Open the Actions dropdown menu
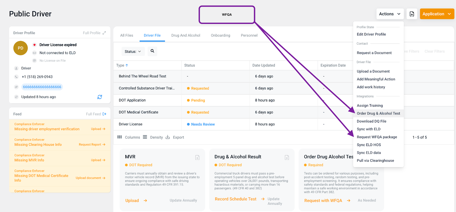 point(389,14)
